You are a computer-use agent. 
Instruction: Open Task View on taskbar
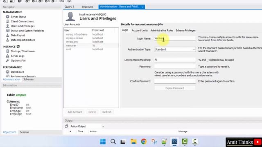coord(123,142)
